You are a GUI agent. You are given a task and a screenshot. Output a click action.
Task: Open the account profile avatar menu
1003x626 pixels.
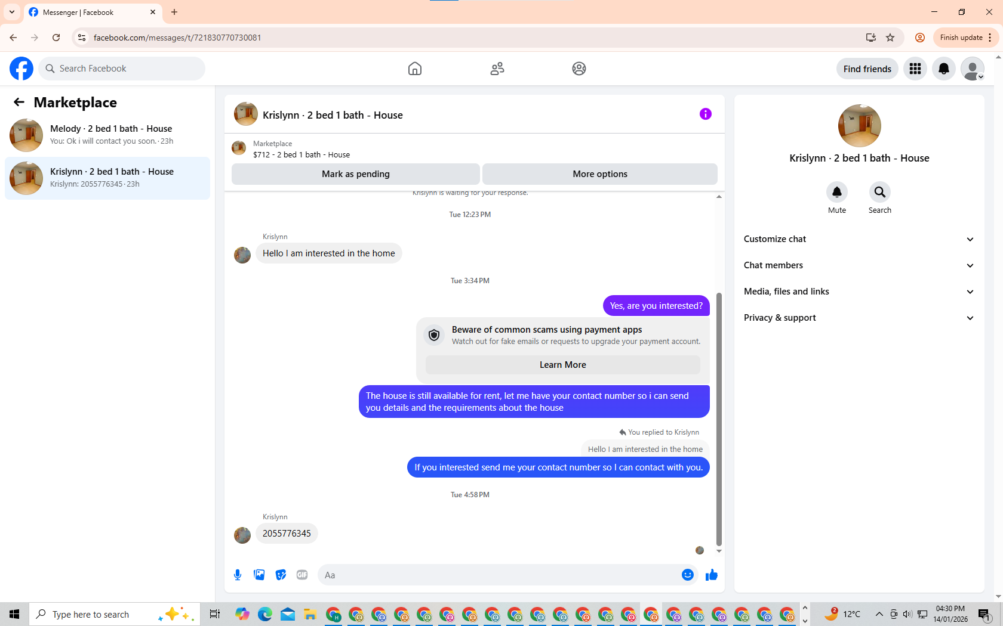click(x=973, y=69)
